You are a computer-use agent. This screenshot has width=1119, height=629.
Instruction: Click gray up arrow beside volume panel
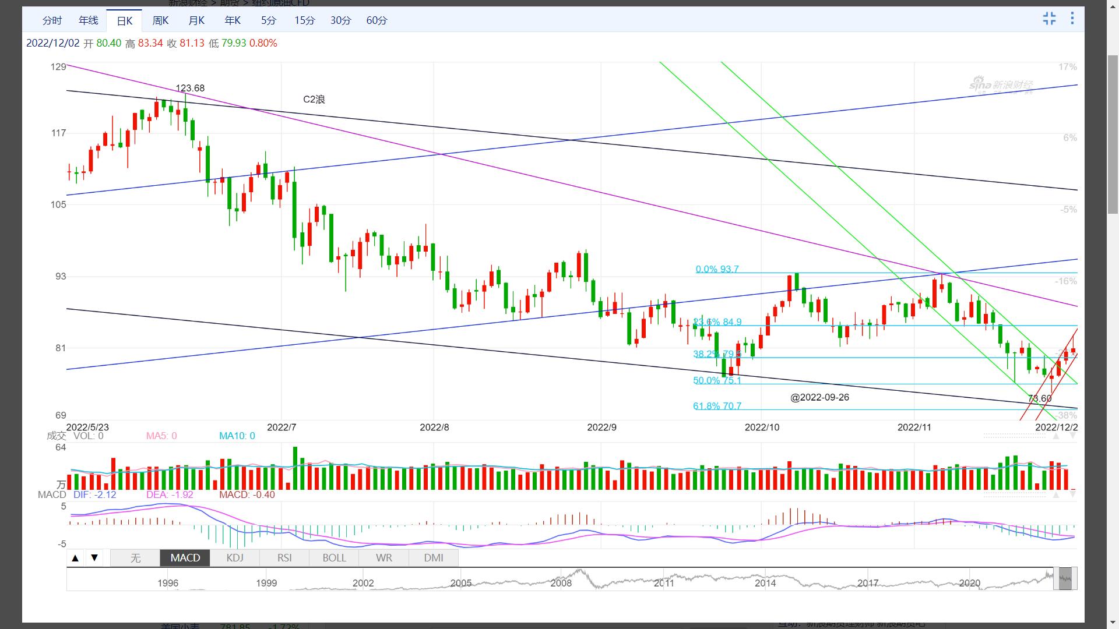(1055, 436)
